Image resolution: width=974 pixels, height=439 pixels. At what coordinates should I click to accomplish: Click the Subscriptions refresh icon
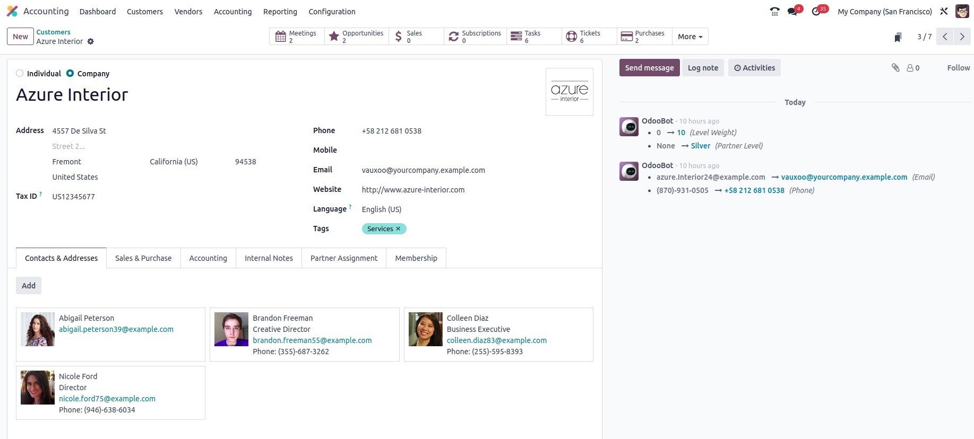click(x=454, y=37)
